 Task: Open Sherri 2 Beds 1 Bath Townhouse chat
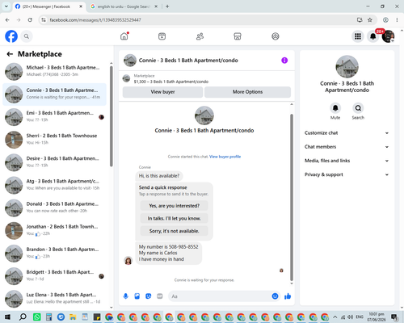(55, 140)
